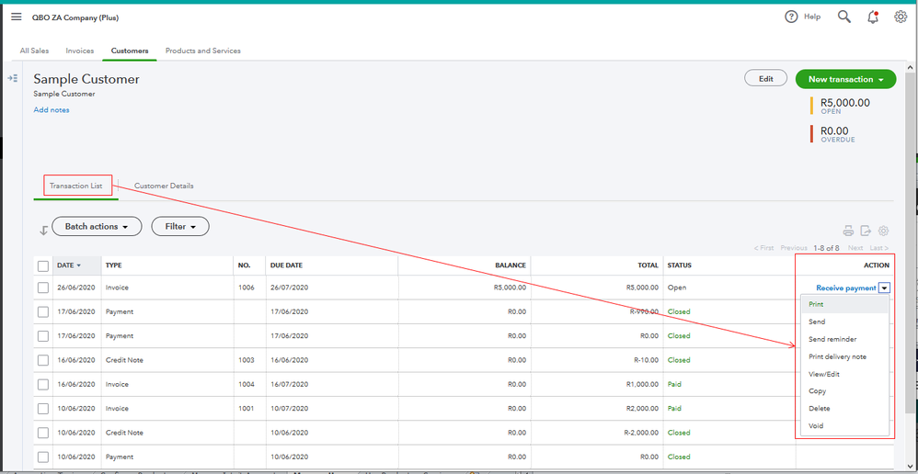The height and width of the screenshot is (474, 918).
Task: Check the Credit Note 1003 row checkbox
Action: 43,361
